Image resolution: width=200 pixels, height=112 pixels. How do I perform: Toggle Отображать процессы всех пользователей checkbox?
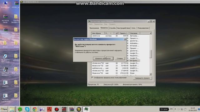tap(92, 77)
